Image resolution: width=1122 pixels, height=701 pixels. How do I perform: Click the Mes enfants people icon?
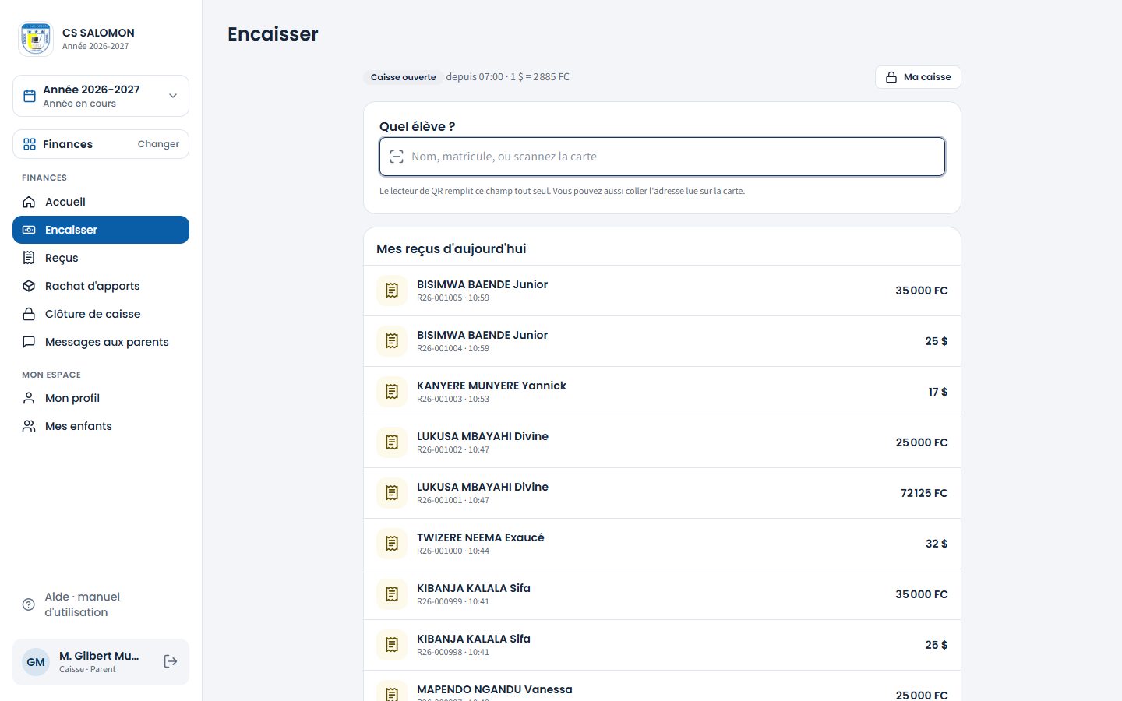pos(29,426)
